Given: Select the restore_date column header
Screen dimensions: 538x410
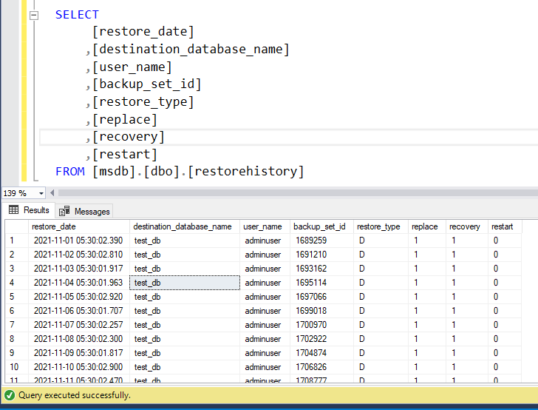Looking at the screenshot, I should [78, 226].
